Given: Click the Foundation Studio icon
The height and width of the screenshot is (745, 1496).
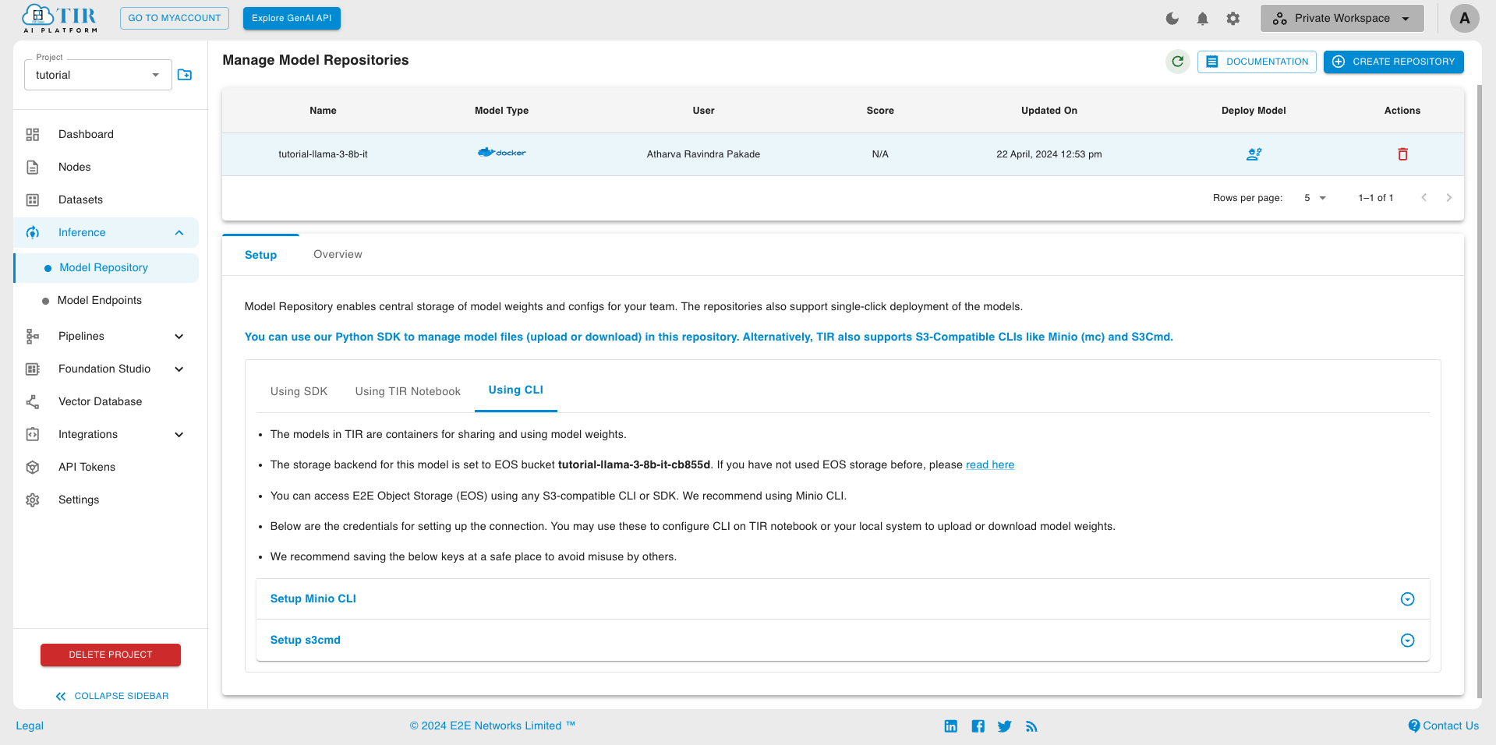Looking at the screenshot, I should coord(33,369).
